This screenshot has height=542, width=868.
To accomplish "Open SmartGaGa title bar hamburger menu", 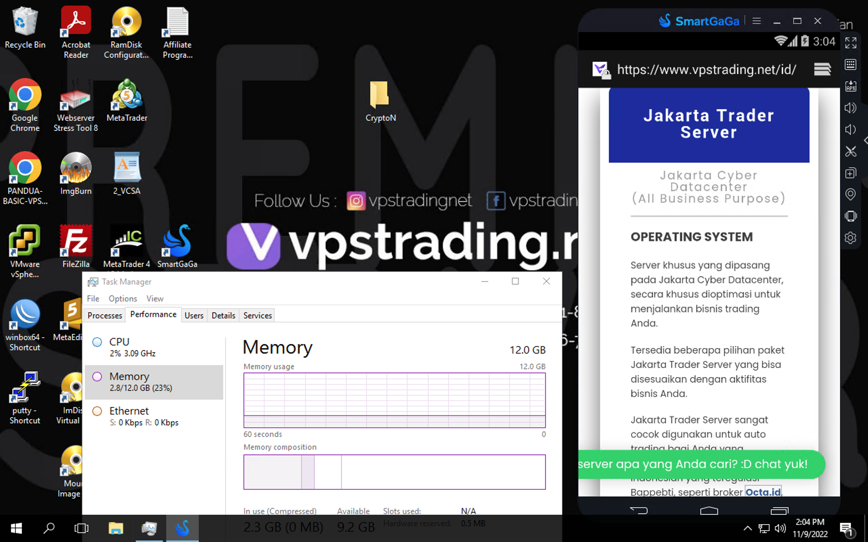I will pyautogui.click(x=756, y=21).
